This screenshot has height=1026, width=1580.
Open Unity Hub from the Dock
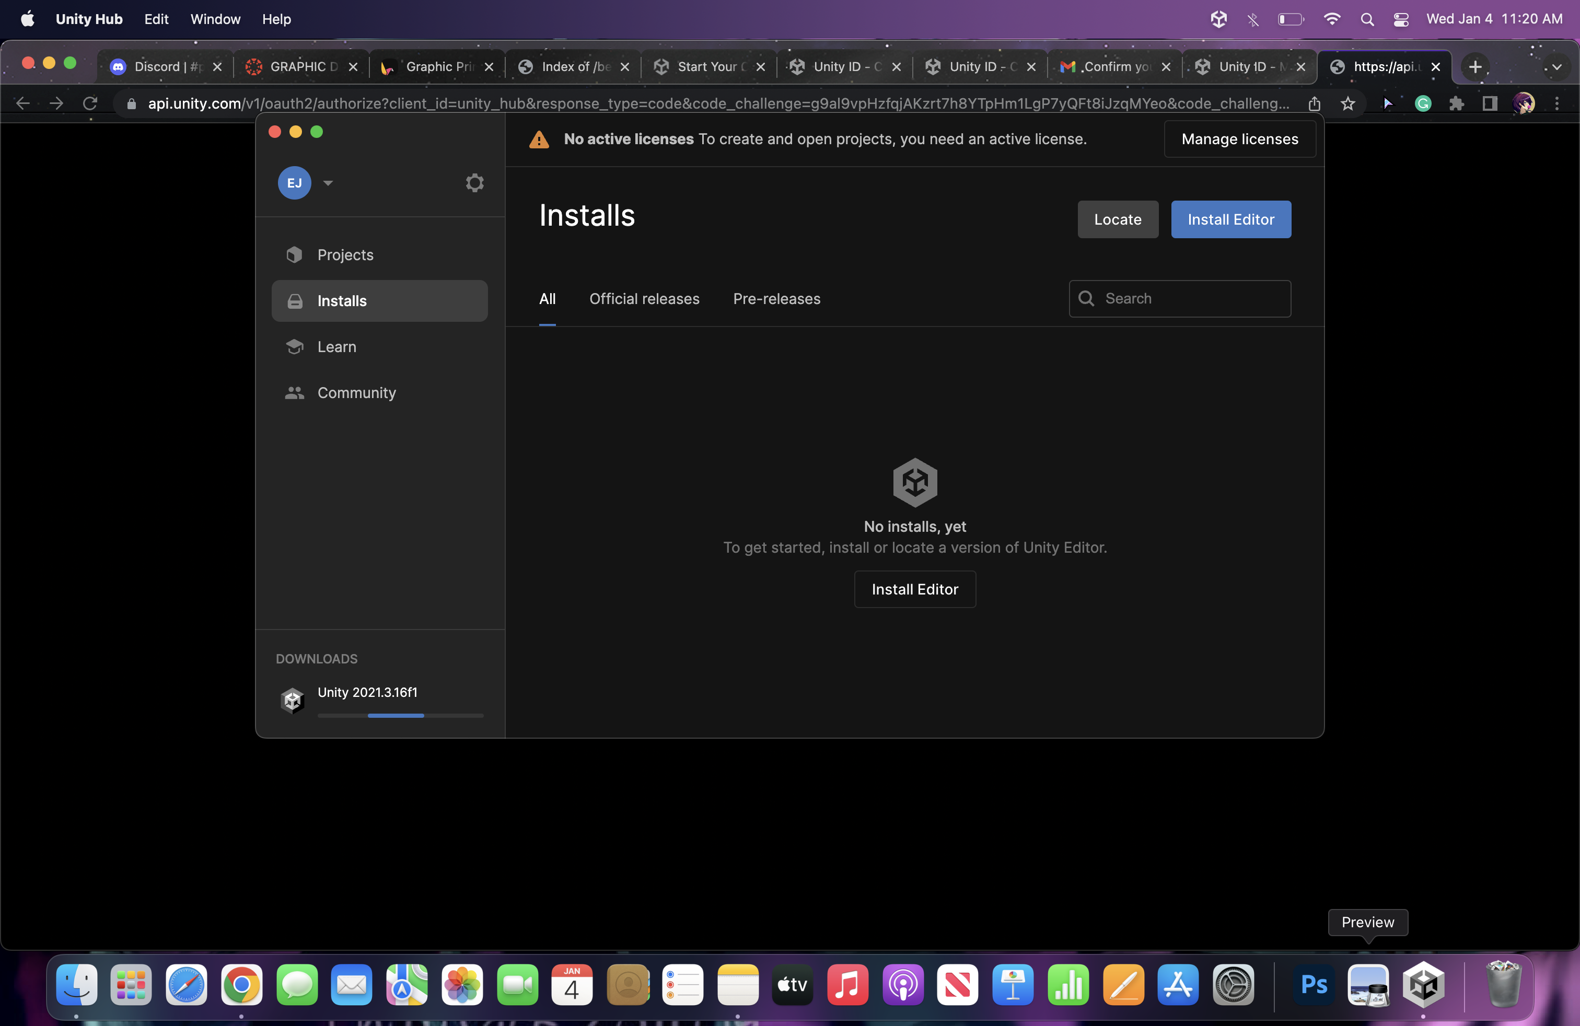click(1423, 984)
